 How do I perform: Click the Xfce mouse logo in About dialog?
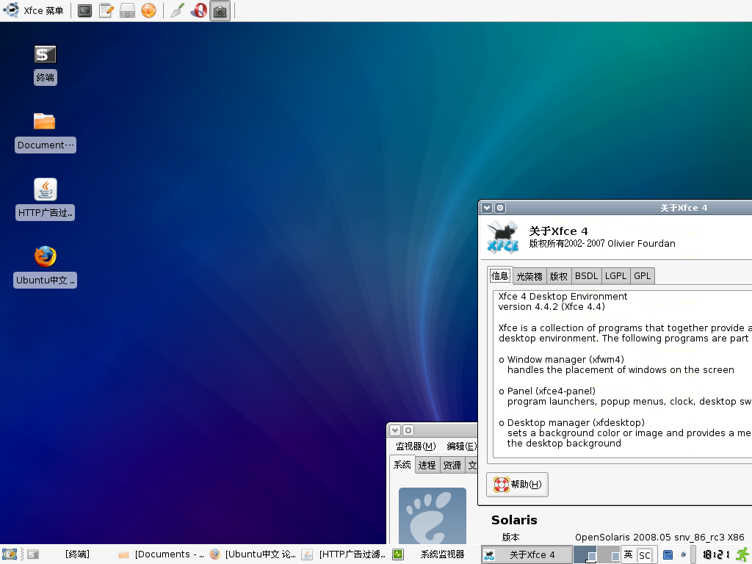click(502, 236)
